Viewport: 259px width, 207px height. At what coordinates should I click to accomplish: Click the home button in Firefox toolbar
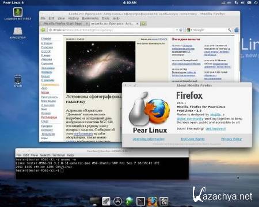tap(237, 30)
